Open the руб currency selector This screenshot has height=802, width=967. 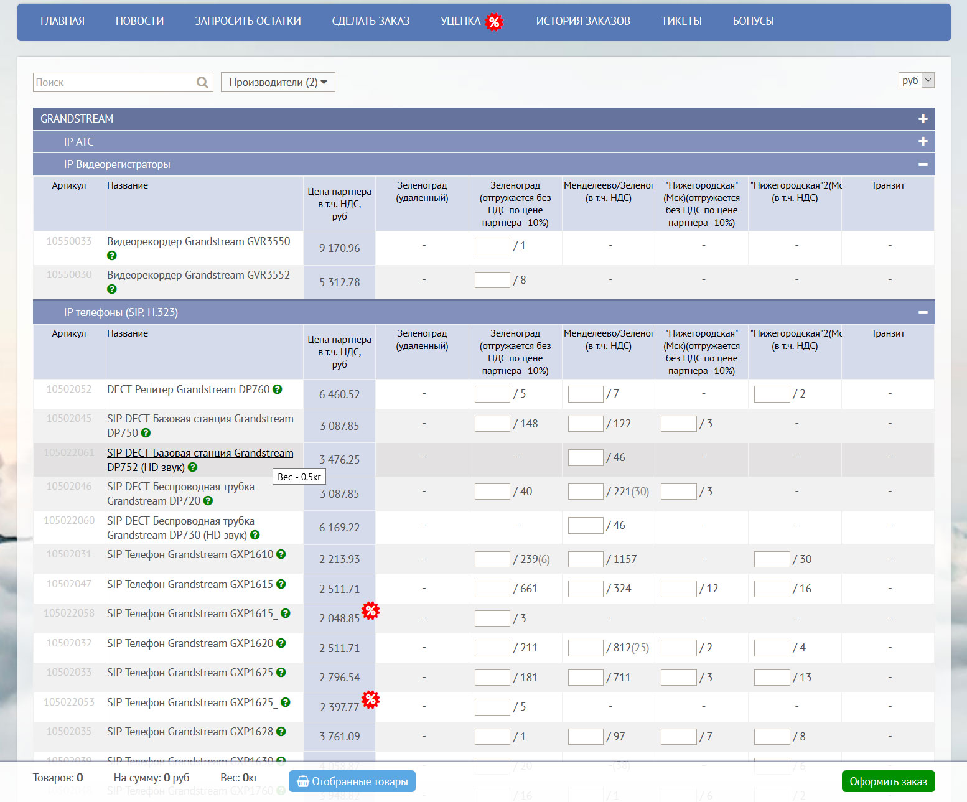coord(917,80)
